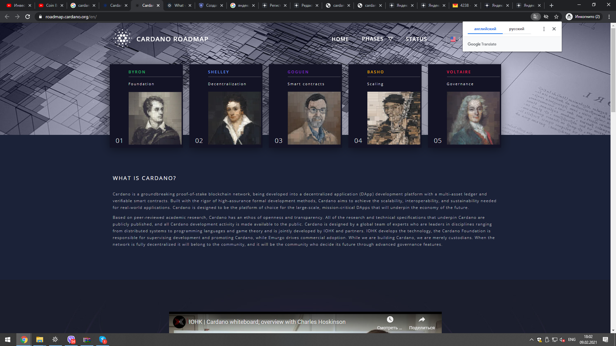Open Chrome's three-dot menu
The image size is (616, 346).
point(608,16)
